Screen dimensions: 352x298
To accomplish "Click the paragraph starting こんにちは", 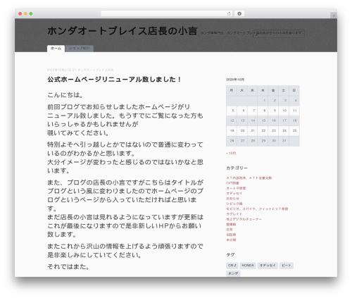I will [65, 95].
